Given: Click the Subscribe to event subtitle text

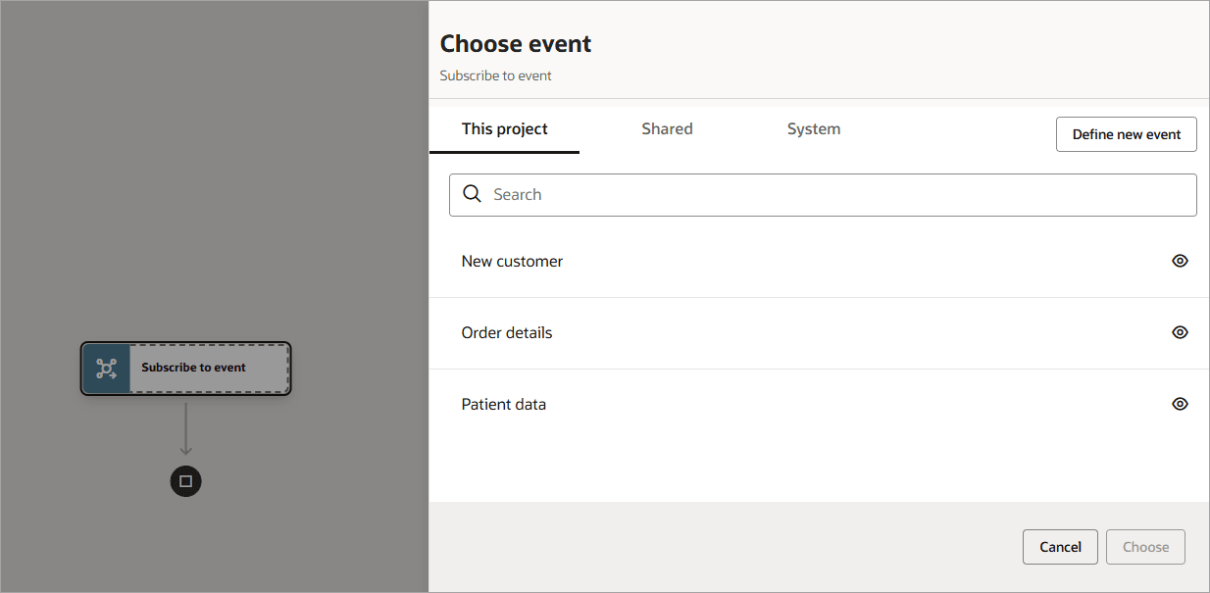Looking at the screenshot, I should (x=495, y=75).
